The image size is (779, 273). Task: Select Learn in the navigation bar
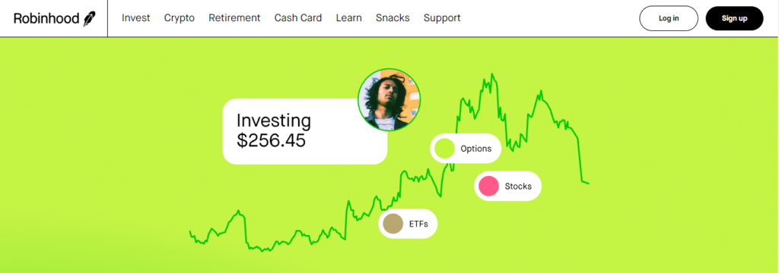(x=348, y=18)
